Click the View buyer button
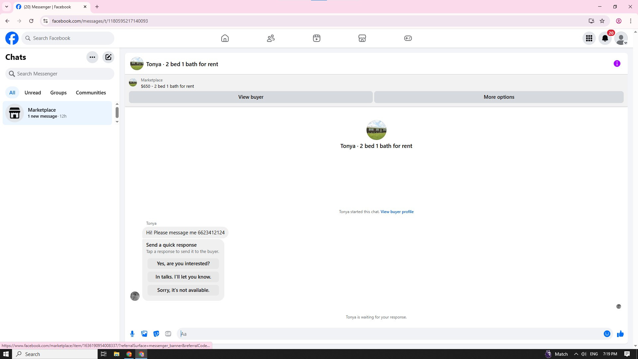Viewport: 638px width, 359px height. 251,97
